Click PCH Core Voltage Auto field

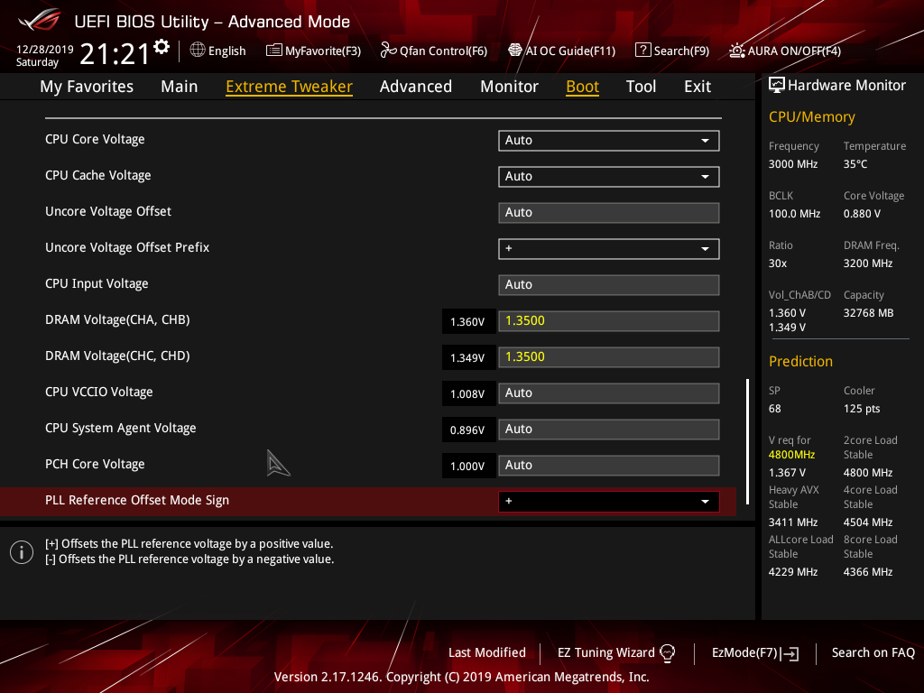click(x=609, y=466)
